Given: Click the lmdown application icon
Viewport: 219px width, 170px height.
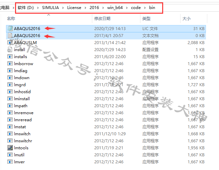Looking at the screenshot, I should pos(10,77).
